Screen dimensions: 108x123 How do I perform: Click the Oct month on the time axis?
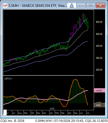pos(33,113)
